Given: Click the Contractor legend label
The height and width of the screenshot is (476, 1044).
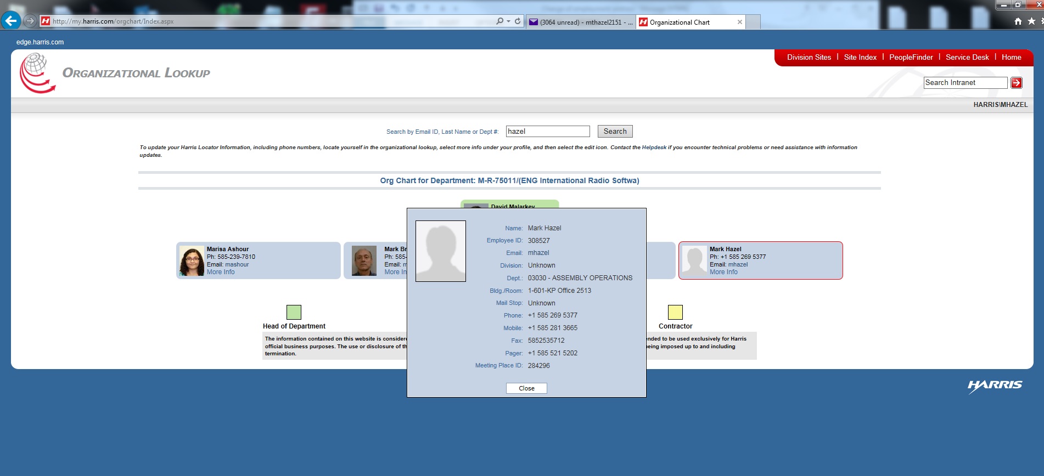Looking at the screenshot, I should point(675,326).
